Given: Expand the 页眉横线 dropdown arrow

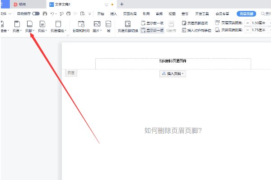Looking at the screenshot, I should (x=65, y=31).
